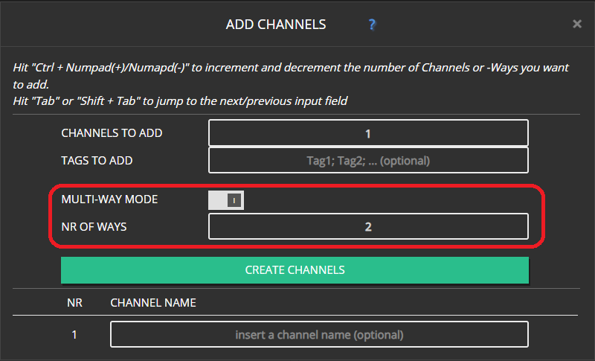The width and height of the screenshot is (595, 361).
Task: Click the channel name field for row 1
Action: [319, 334]
